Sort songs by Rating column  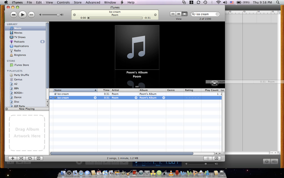click(x=192, y=90)
